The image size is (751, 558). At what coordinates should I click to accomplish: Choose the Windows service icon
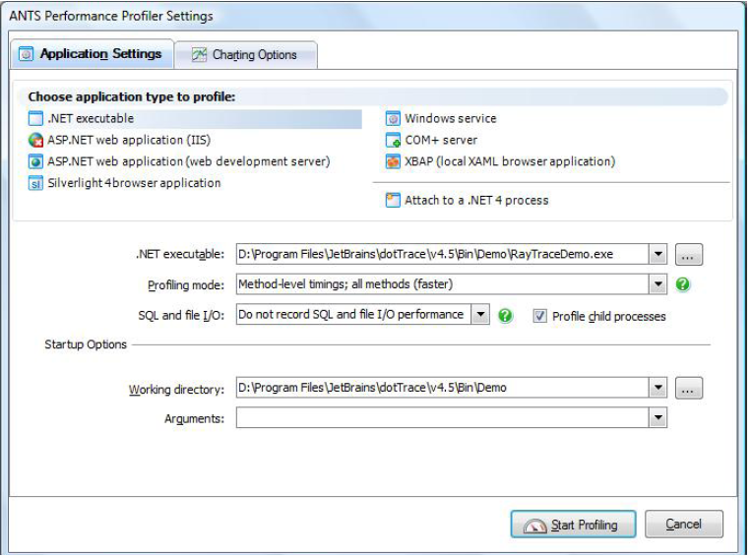393,119
